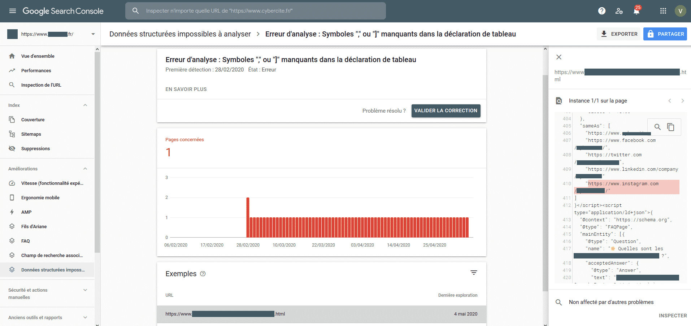Click the Performances trend icon
691x326 pixels.
pyautogui.click(x=12, y=70)
